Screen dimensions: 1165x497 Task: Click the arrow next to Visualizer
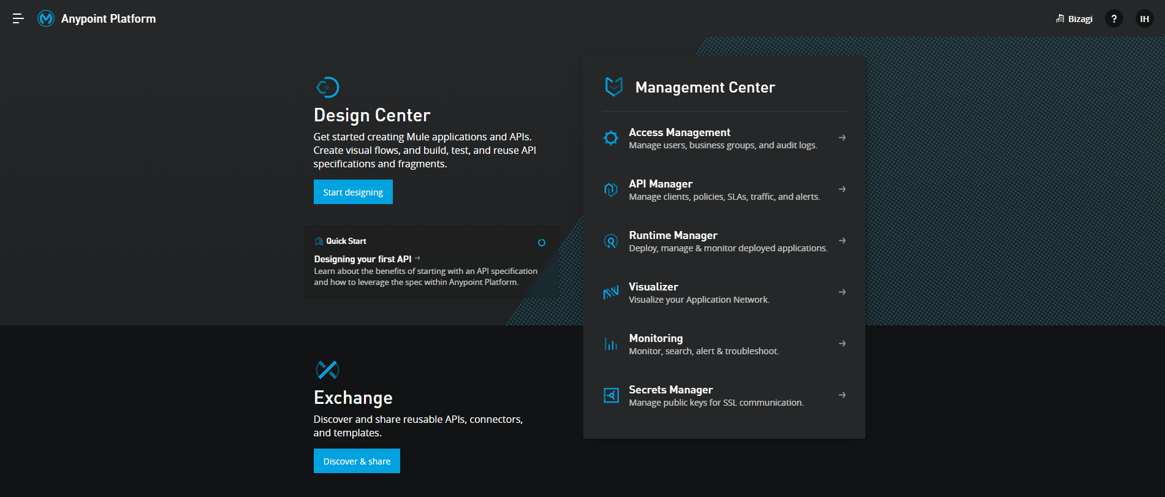842,292
